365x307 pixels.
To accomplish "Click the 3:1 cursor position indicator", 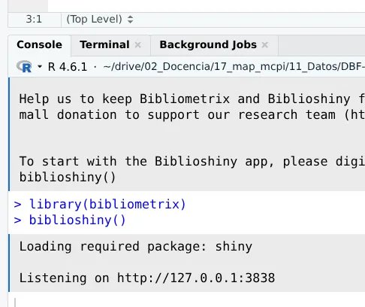I will pos(34,20).
